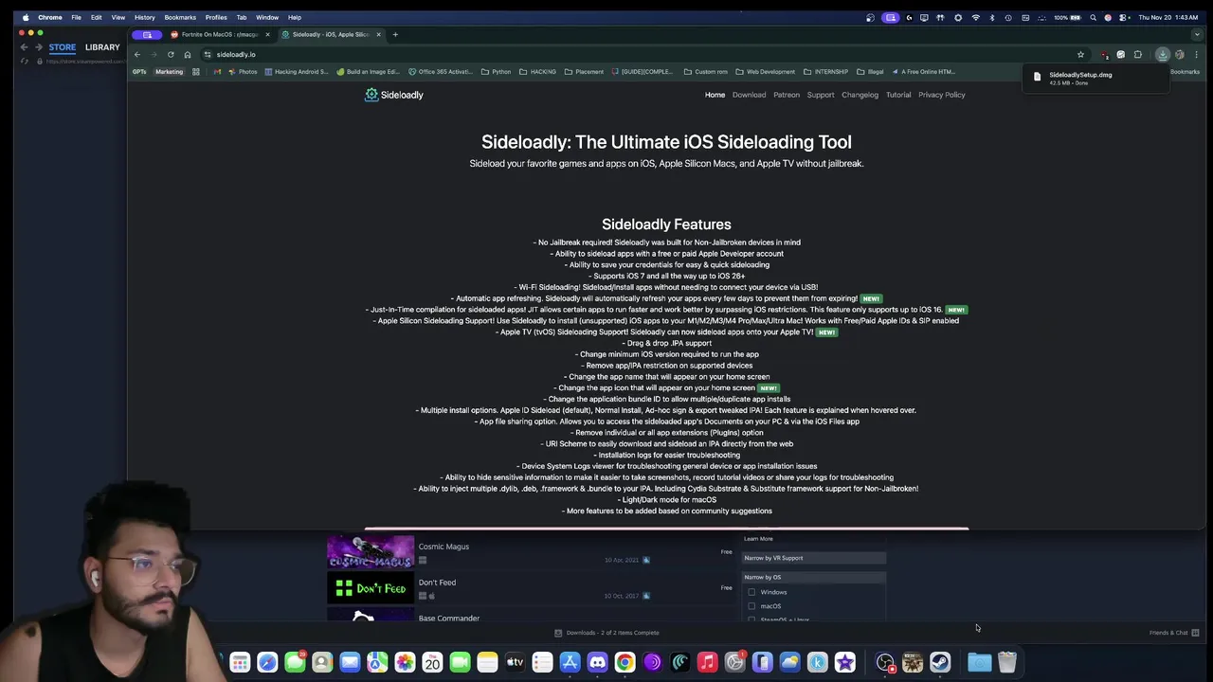Open the Download page in Sideloadly nav
Viewport: 1213px width, 682px height.
coord(749,95)
